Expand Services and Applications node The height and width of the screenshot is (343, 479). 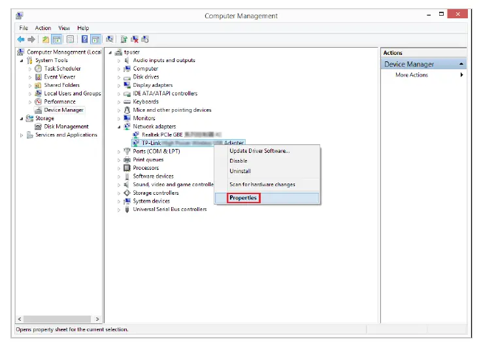(22, 135)
